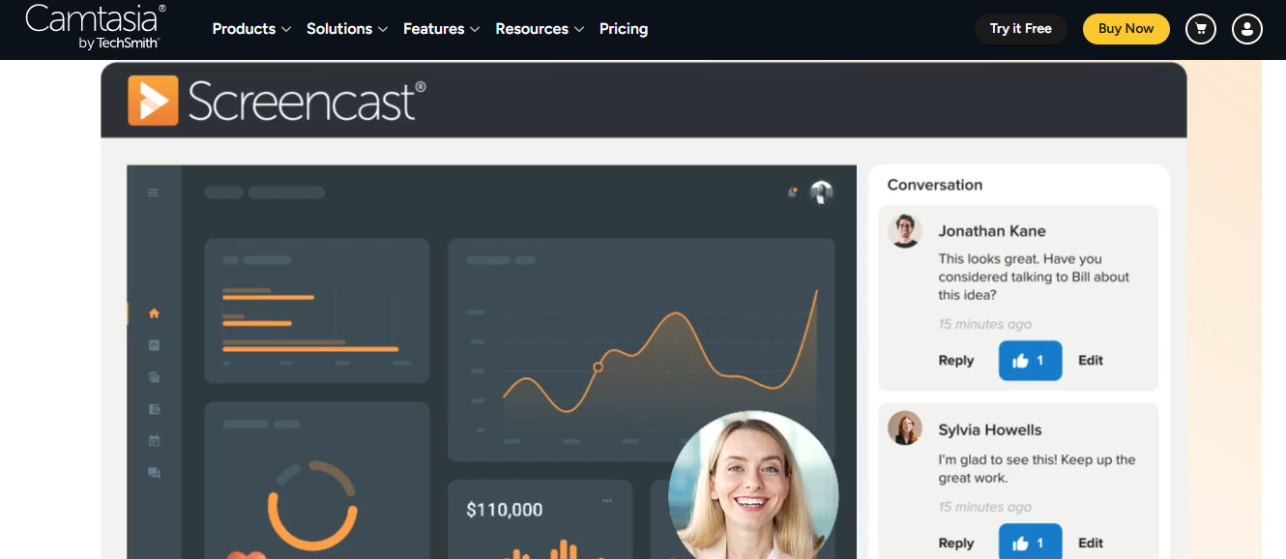The height and width of the screenshot is (559, 1286).
Task: Click Jonathan Kane's profile avatar
Action: [905, 231]
